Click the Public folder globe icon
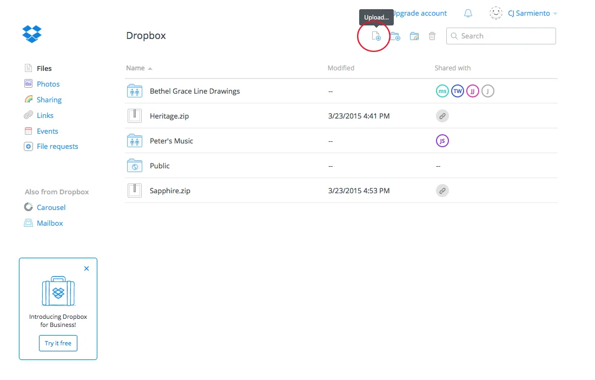 click(x=134, y=166)
